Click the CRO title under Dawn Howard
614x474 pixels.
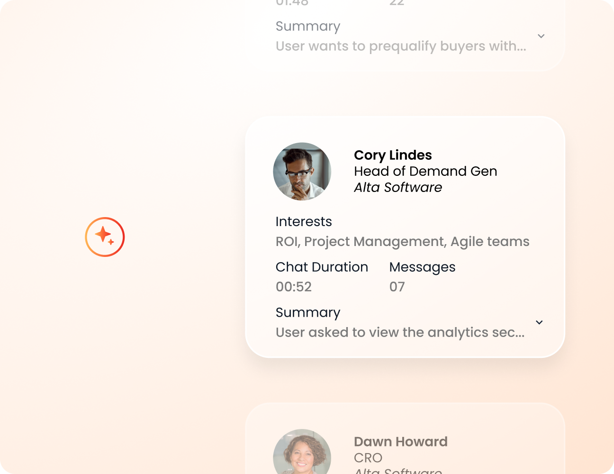point(368,457)
